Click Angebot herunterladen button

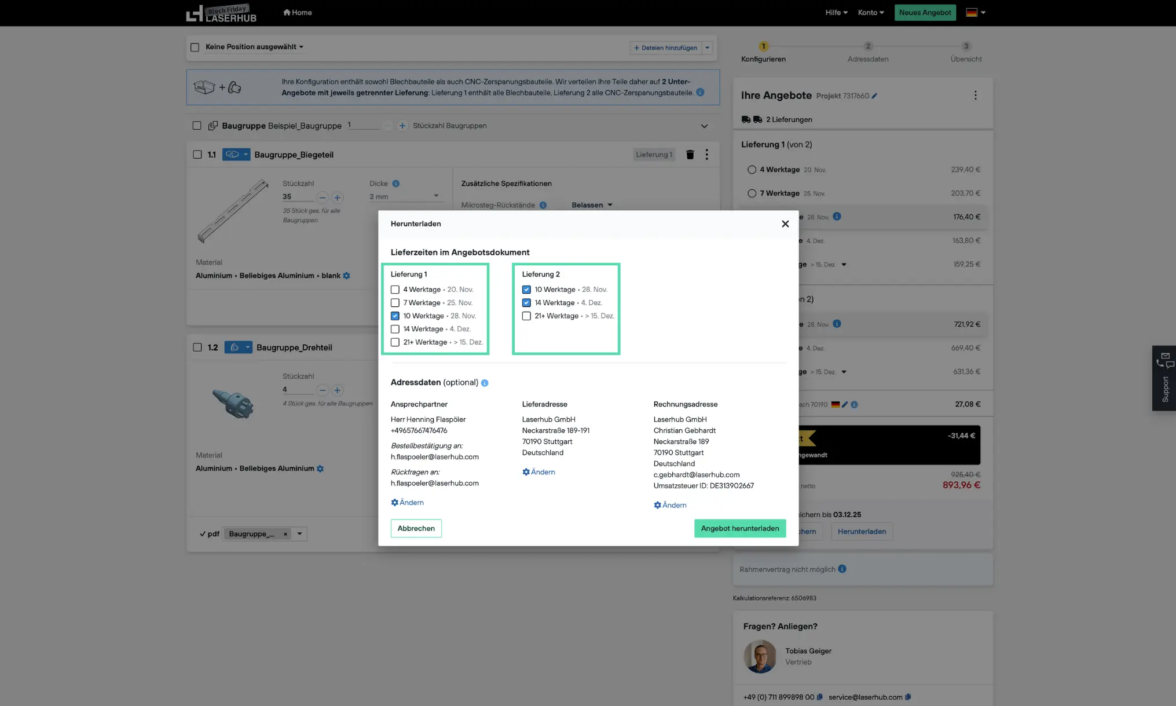coord(739,528)
